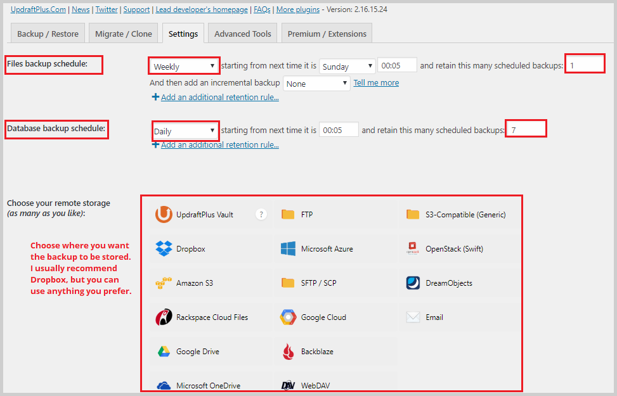Switch to the Migrate / Clone tab

tap(124, 34)
